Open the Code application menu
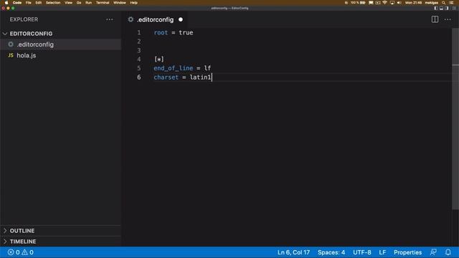The image size is (459, 258). 17,3
